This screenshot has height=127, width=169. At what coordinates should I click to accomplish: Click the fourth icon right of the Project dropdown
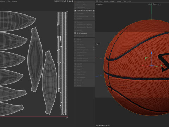(x=72, y=1)
